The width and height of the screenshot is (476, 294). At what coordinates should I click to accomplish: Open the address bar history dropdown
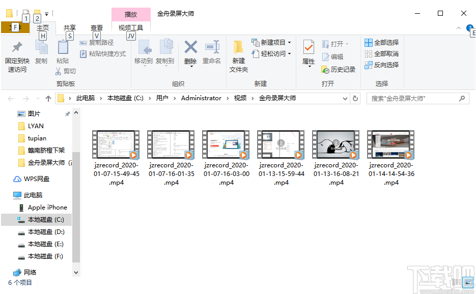coord(344,98)
